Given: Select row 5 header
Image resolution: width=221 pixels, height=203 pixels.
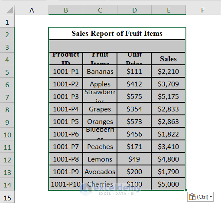Looking at the screenshot, I should [x=7, y=72].
